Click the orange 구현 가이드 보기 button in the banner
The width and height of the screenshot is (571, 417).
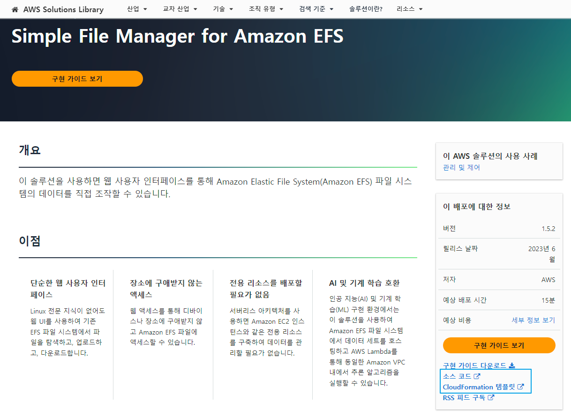(77, 79)
